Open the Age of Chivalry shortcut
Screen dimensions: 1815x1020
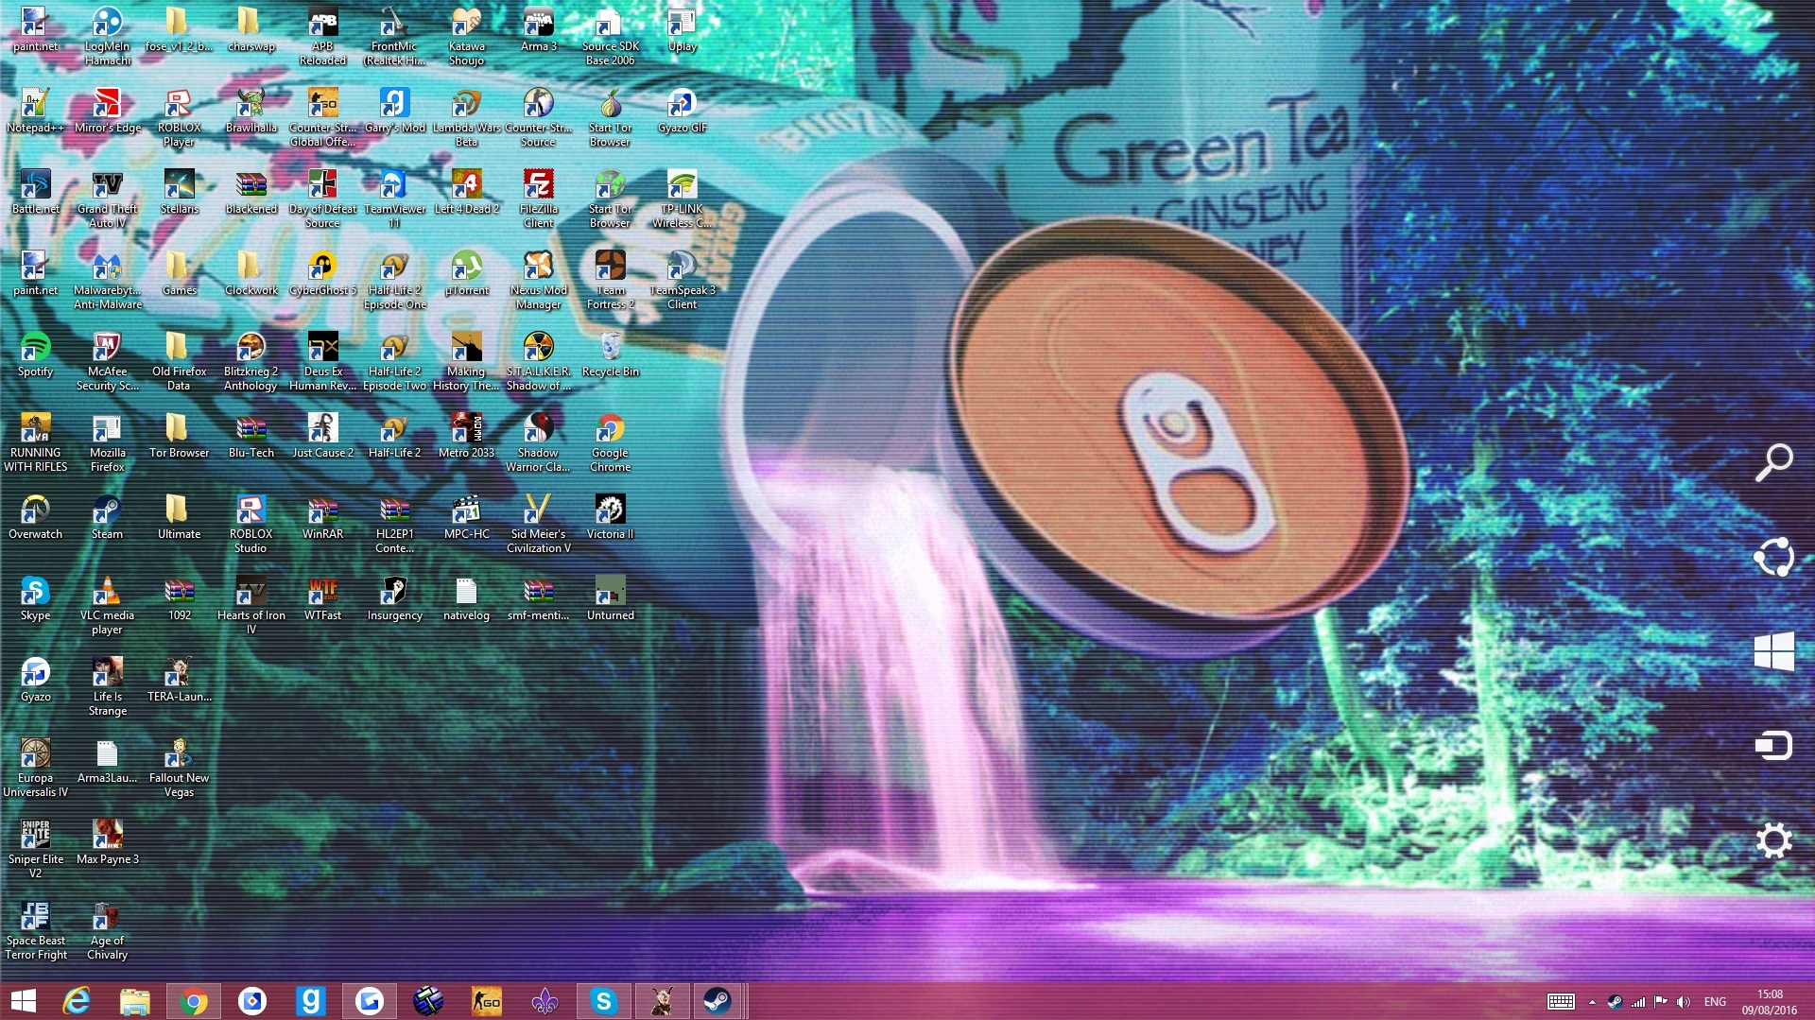(x=108, y=930)
